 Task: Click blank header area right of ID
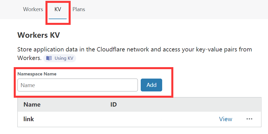pos(188,105)
